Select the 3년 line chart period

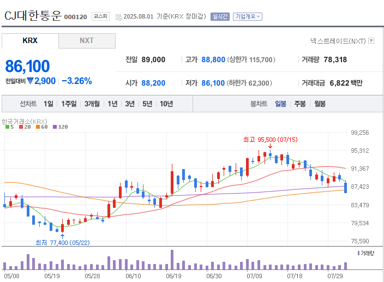(x=130, y=104)
